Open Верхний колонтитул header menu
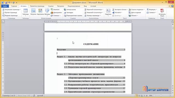 [x=94, y=10]
